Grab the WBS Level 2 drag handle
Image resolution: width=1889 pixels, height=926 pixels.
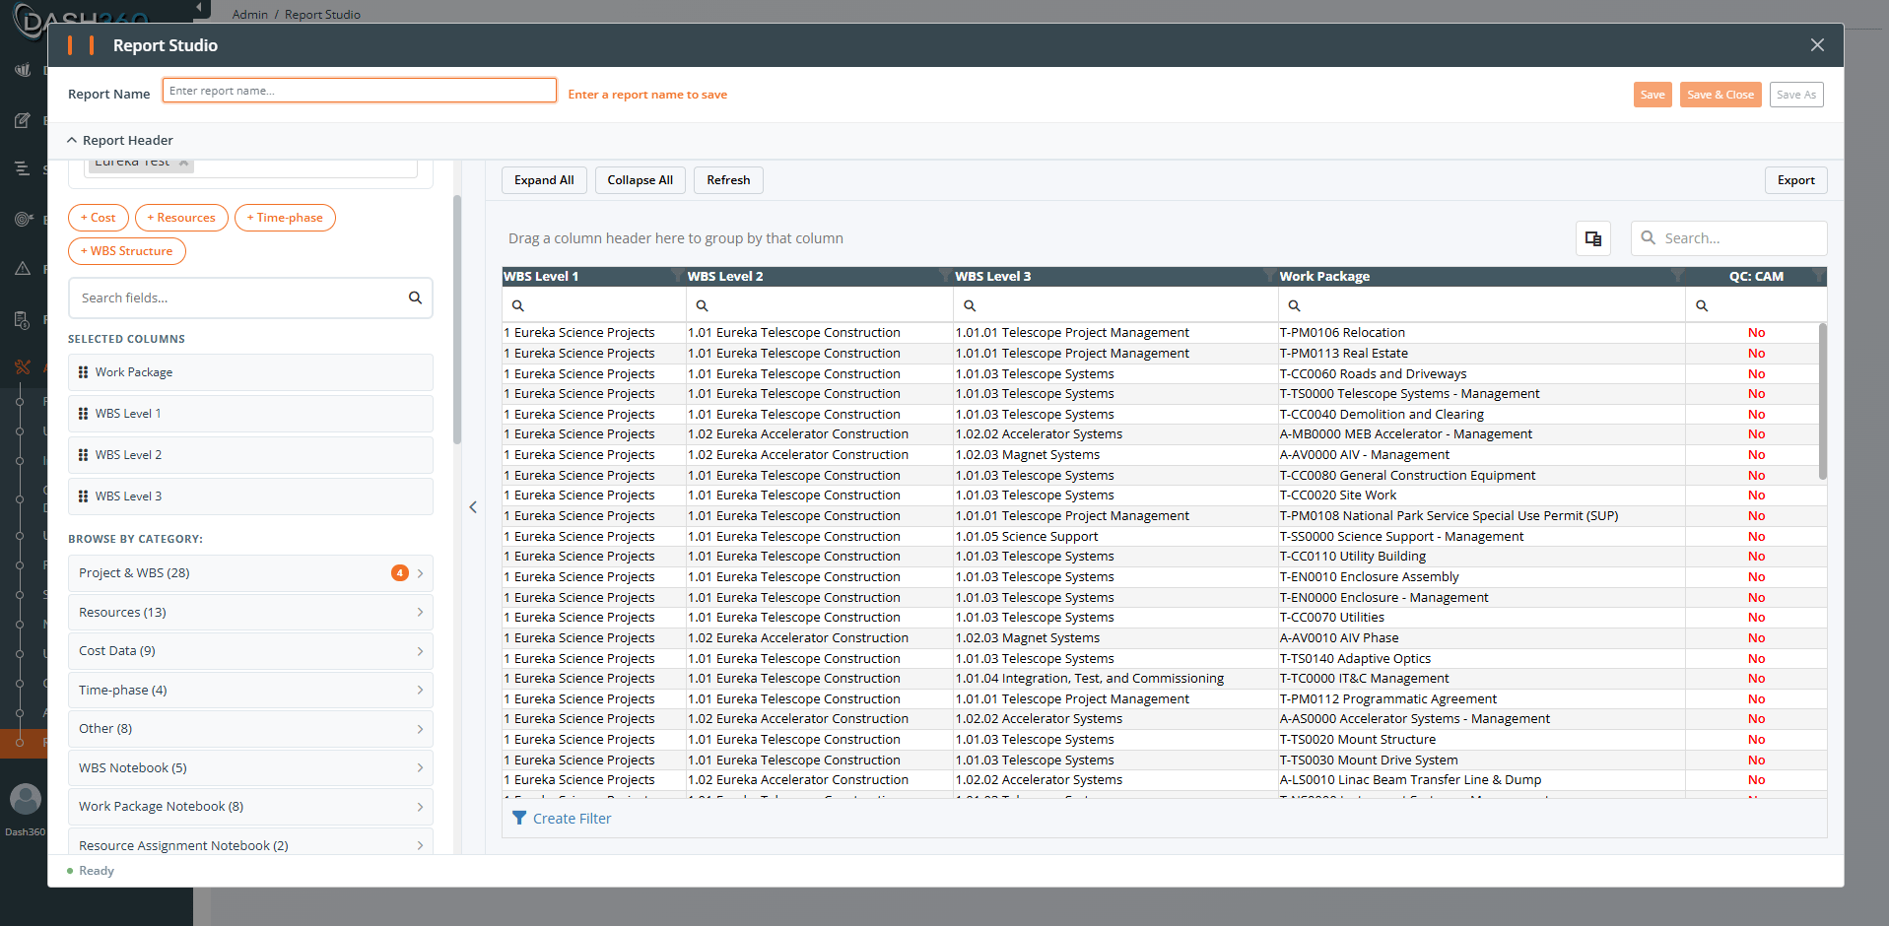point(83,455)
